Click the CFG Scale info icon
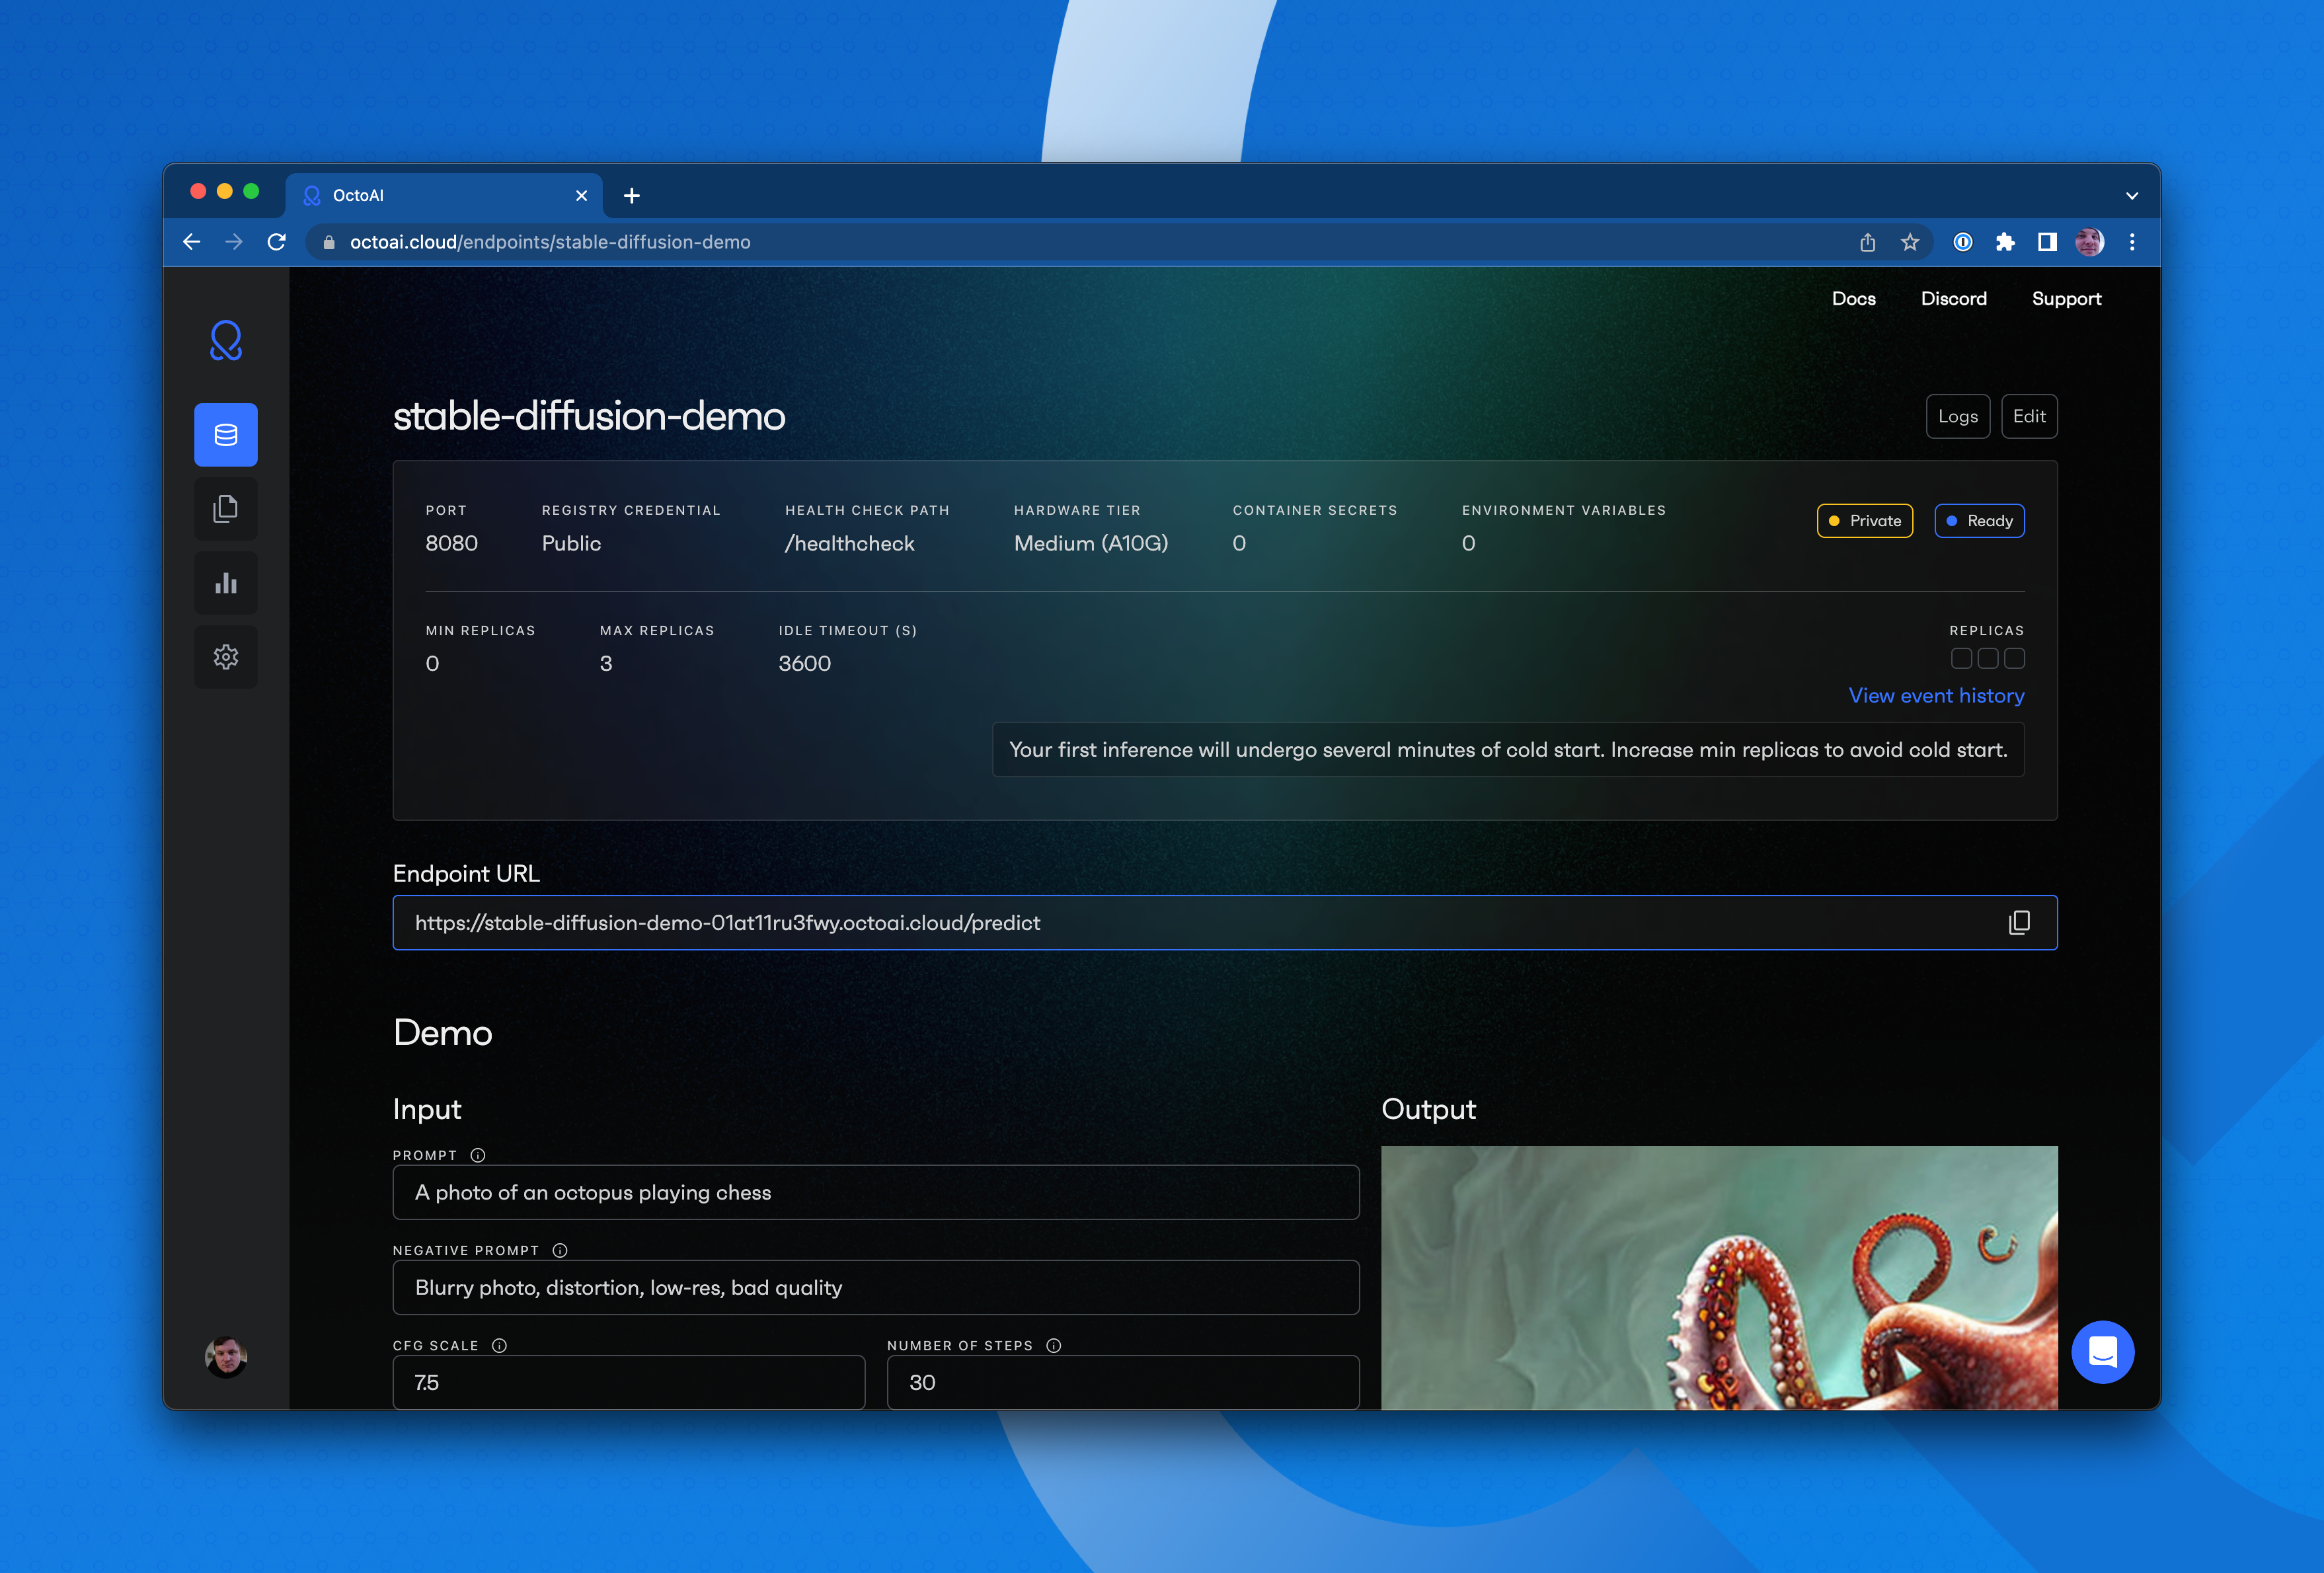The height and width of the screenshot is (1573, 2324). point(500,1345)
